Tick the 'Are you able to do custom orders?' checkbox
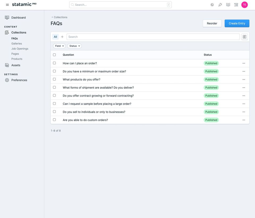Screen dimensions: 255x218 tap(54, 120)
